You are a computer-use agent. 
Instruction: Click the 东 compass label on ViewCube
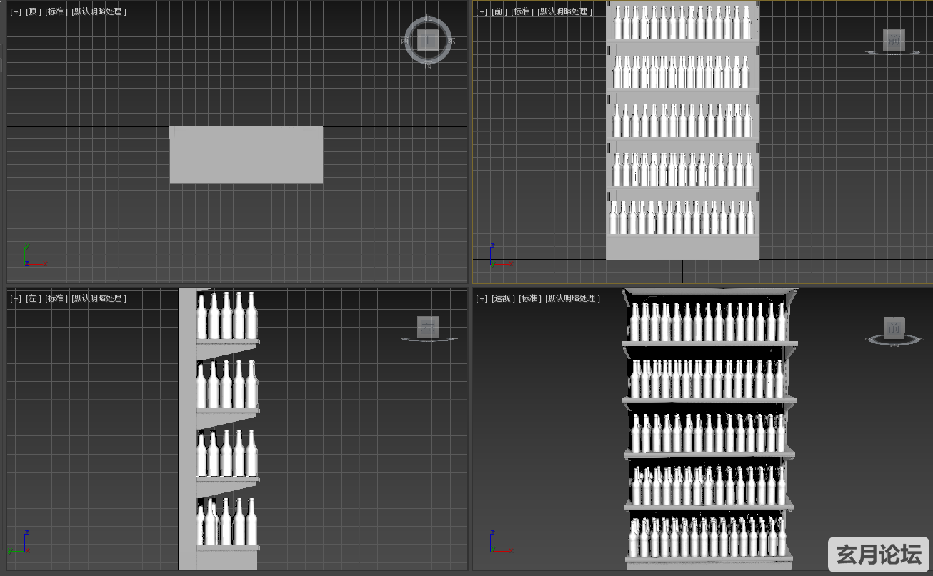pos(451,41)
